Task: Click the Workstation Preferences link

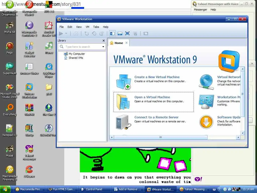Action: 229,97
